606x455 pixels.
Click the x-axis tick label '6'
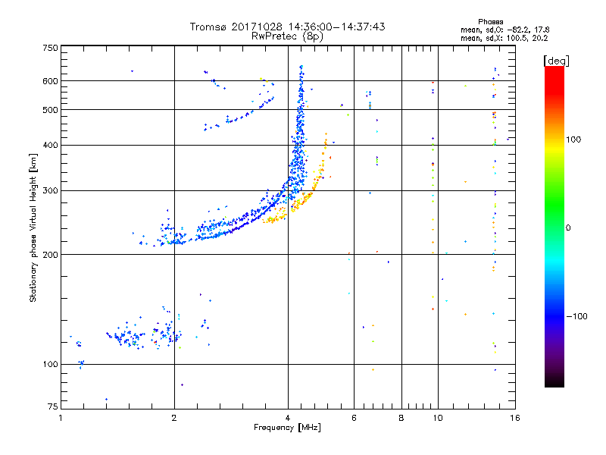click(354, 418)
